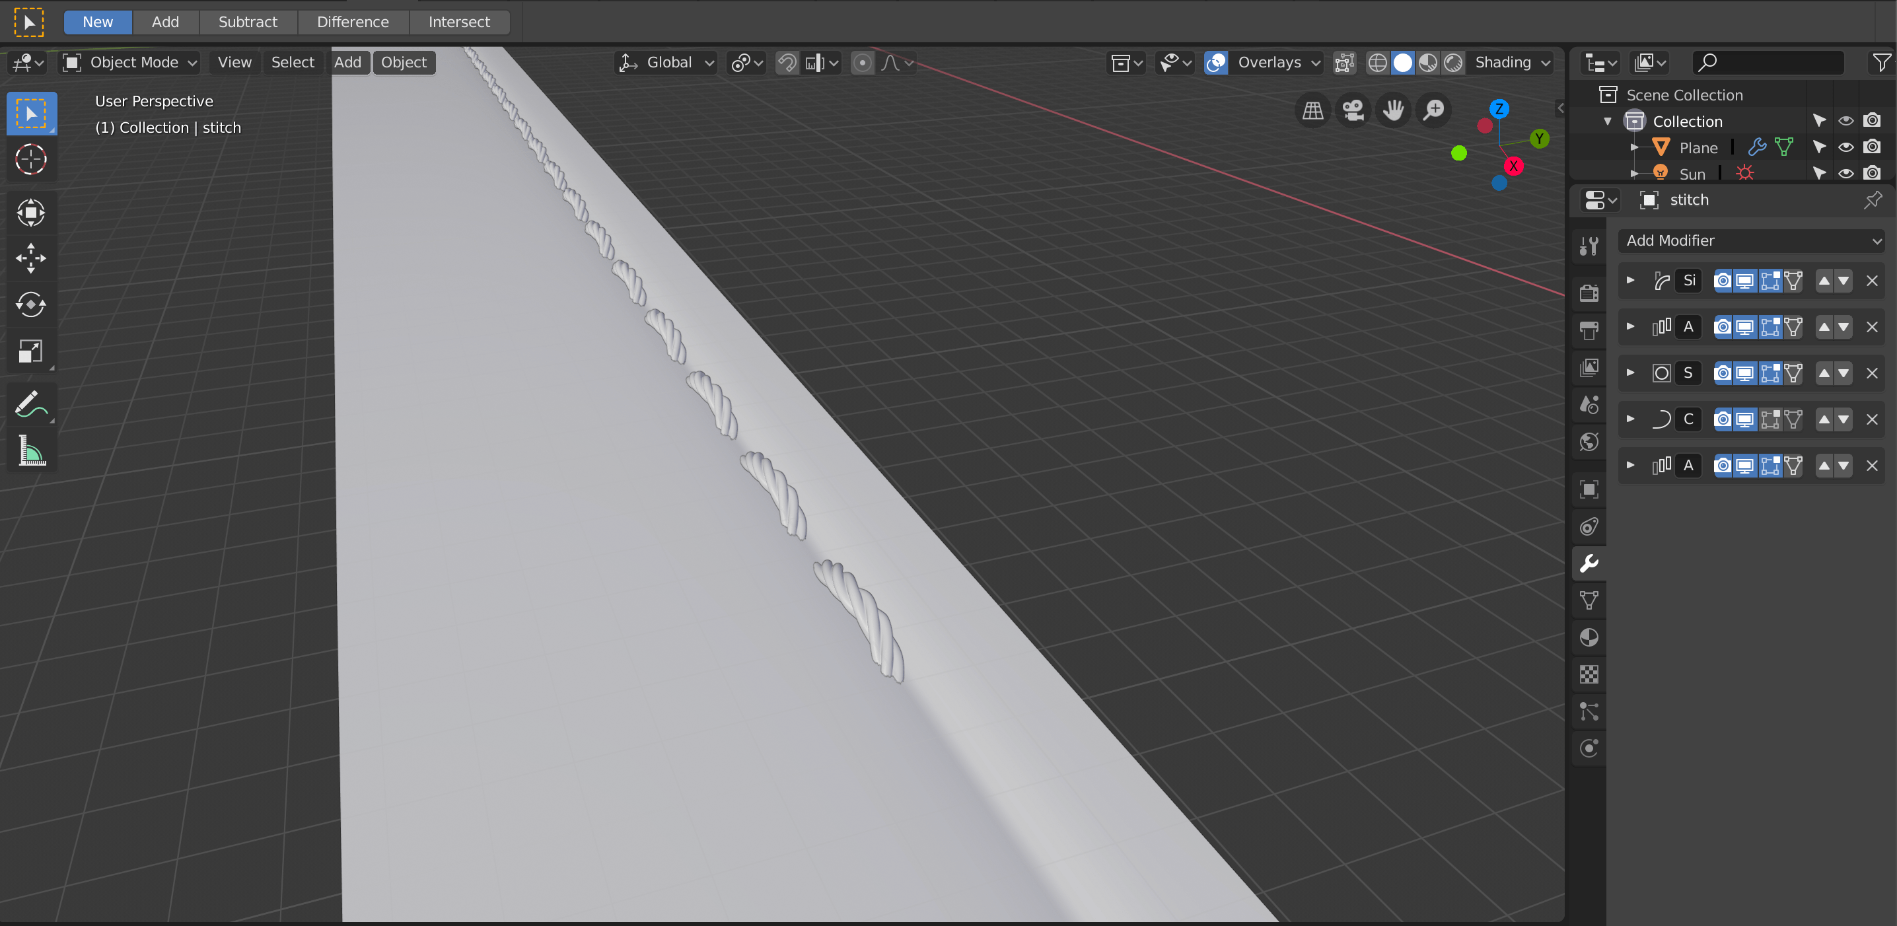Toggle selectability of Sun object

click(1819, 174)
